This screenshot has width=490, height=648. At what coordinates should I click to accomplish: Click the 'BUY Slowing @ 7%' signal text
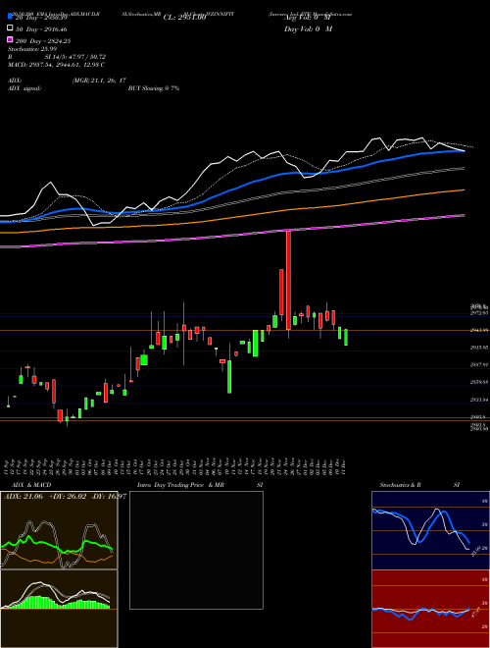[154, 88]
